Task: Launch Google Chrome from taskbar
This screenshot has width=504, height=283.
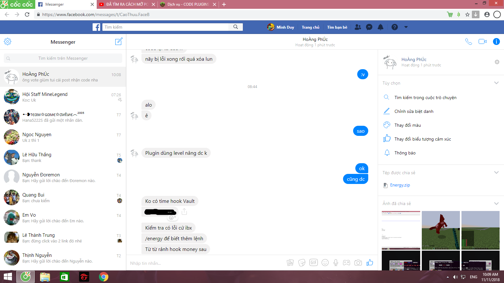Action: 104,277
